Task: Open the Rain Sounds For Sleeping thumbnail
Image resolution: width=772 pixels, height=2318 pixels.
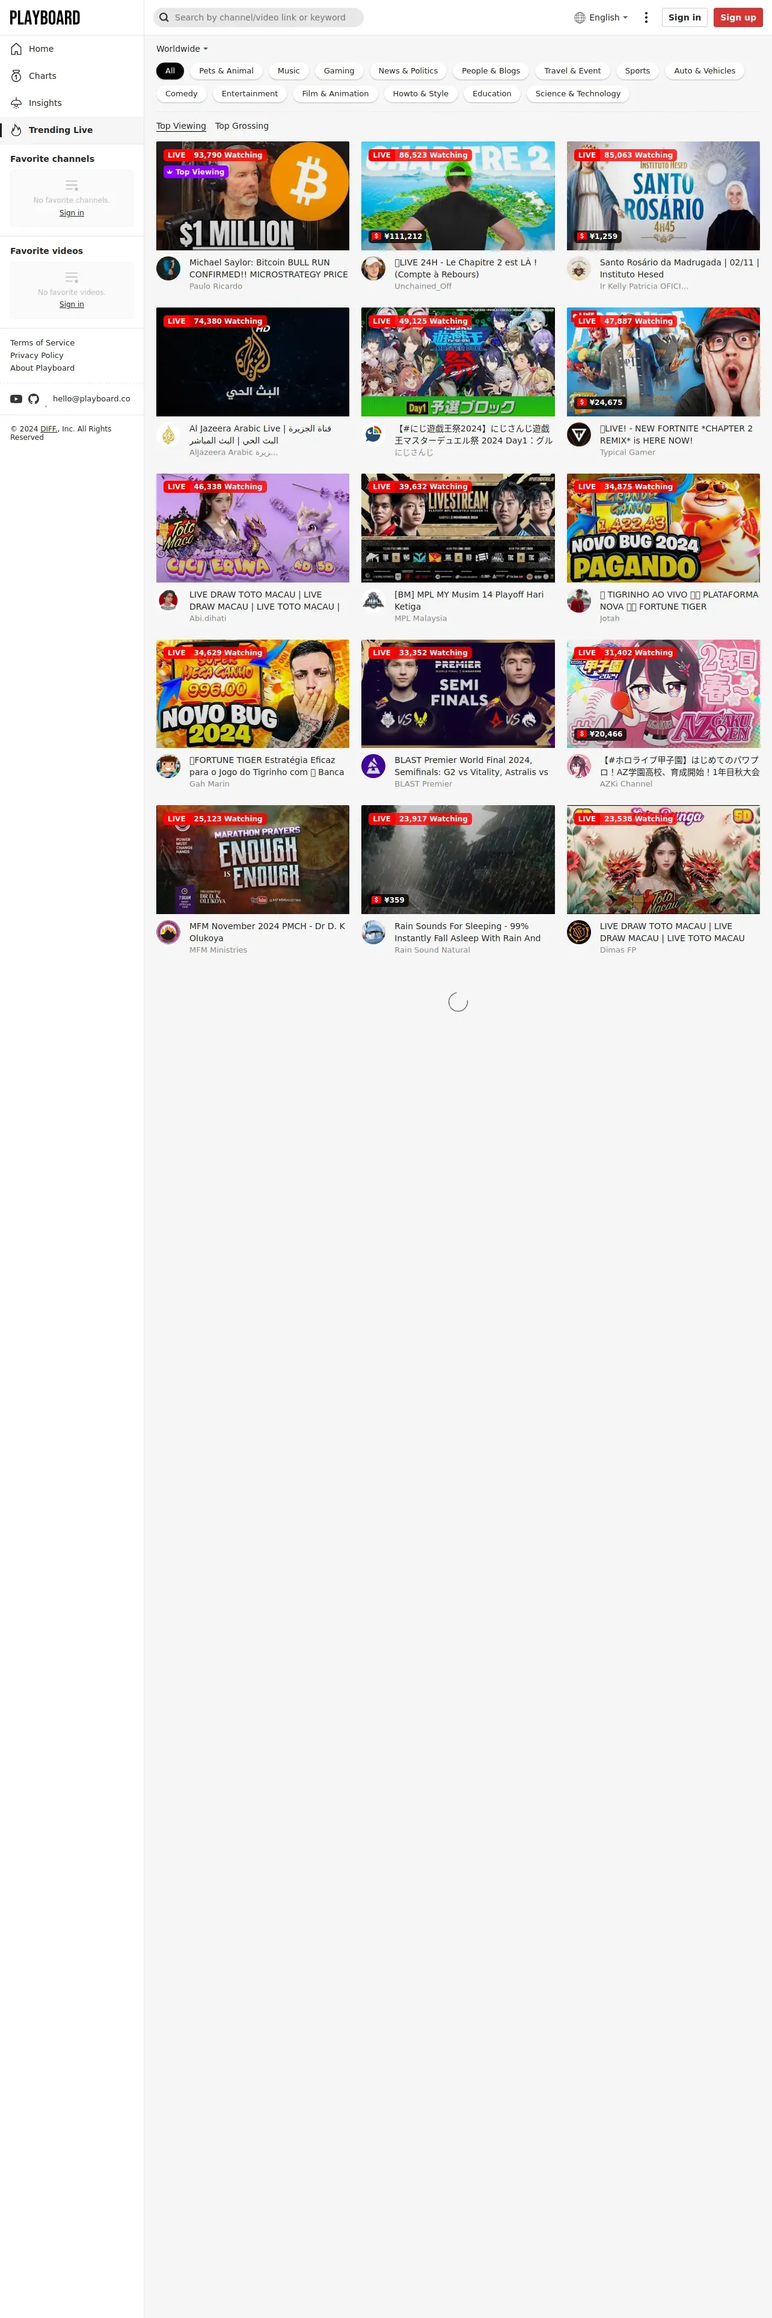Action: coord(458,859)
